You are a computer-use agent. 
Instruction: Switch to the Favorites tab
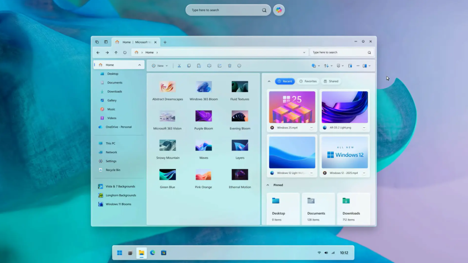click(x=308, y=81)
